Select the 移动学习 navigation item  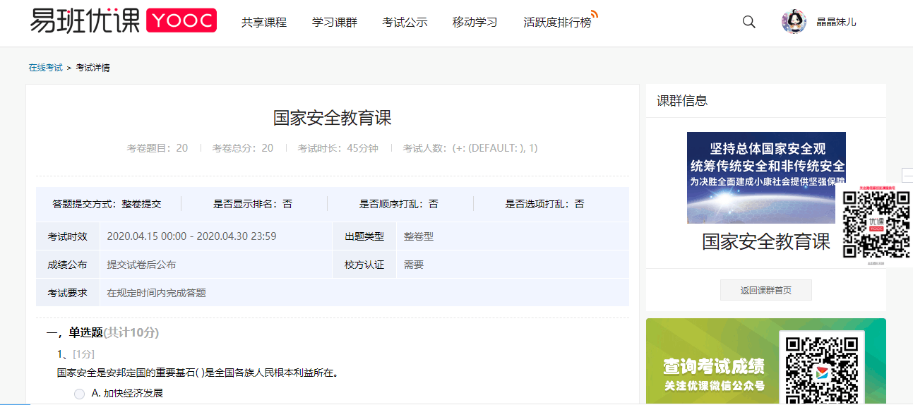[x=475, y=22]
